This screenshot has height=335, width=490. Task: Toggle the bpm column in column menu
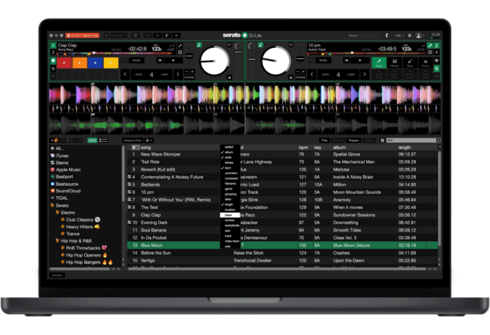230,168
